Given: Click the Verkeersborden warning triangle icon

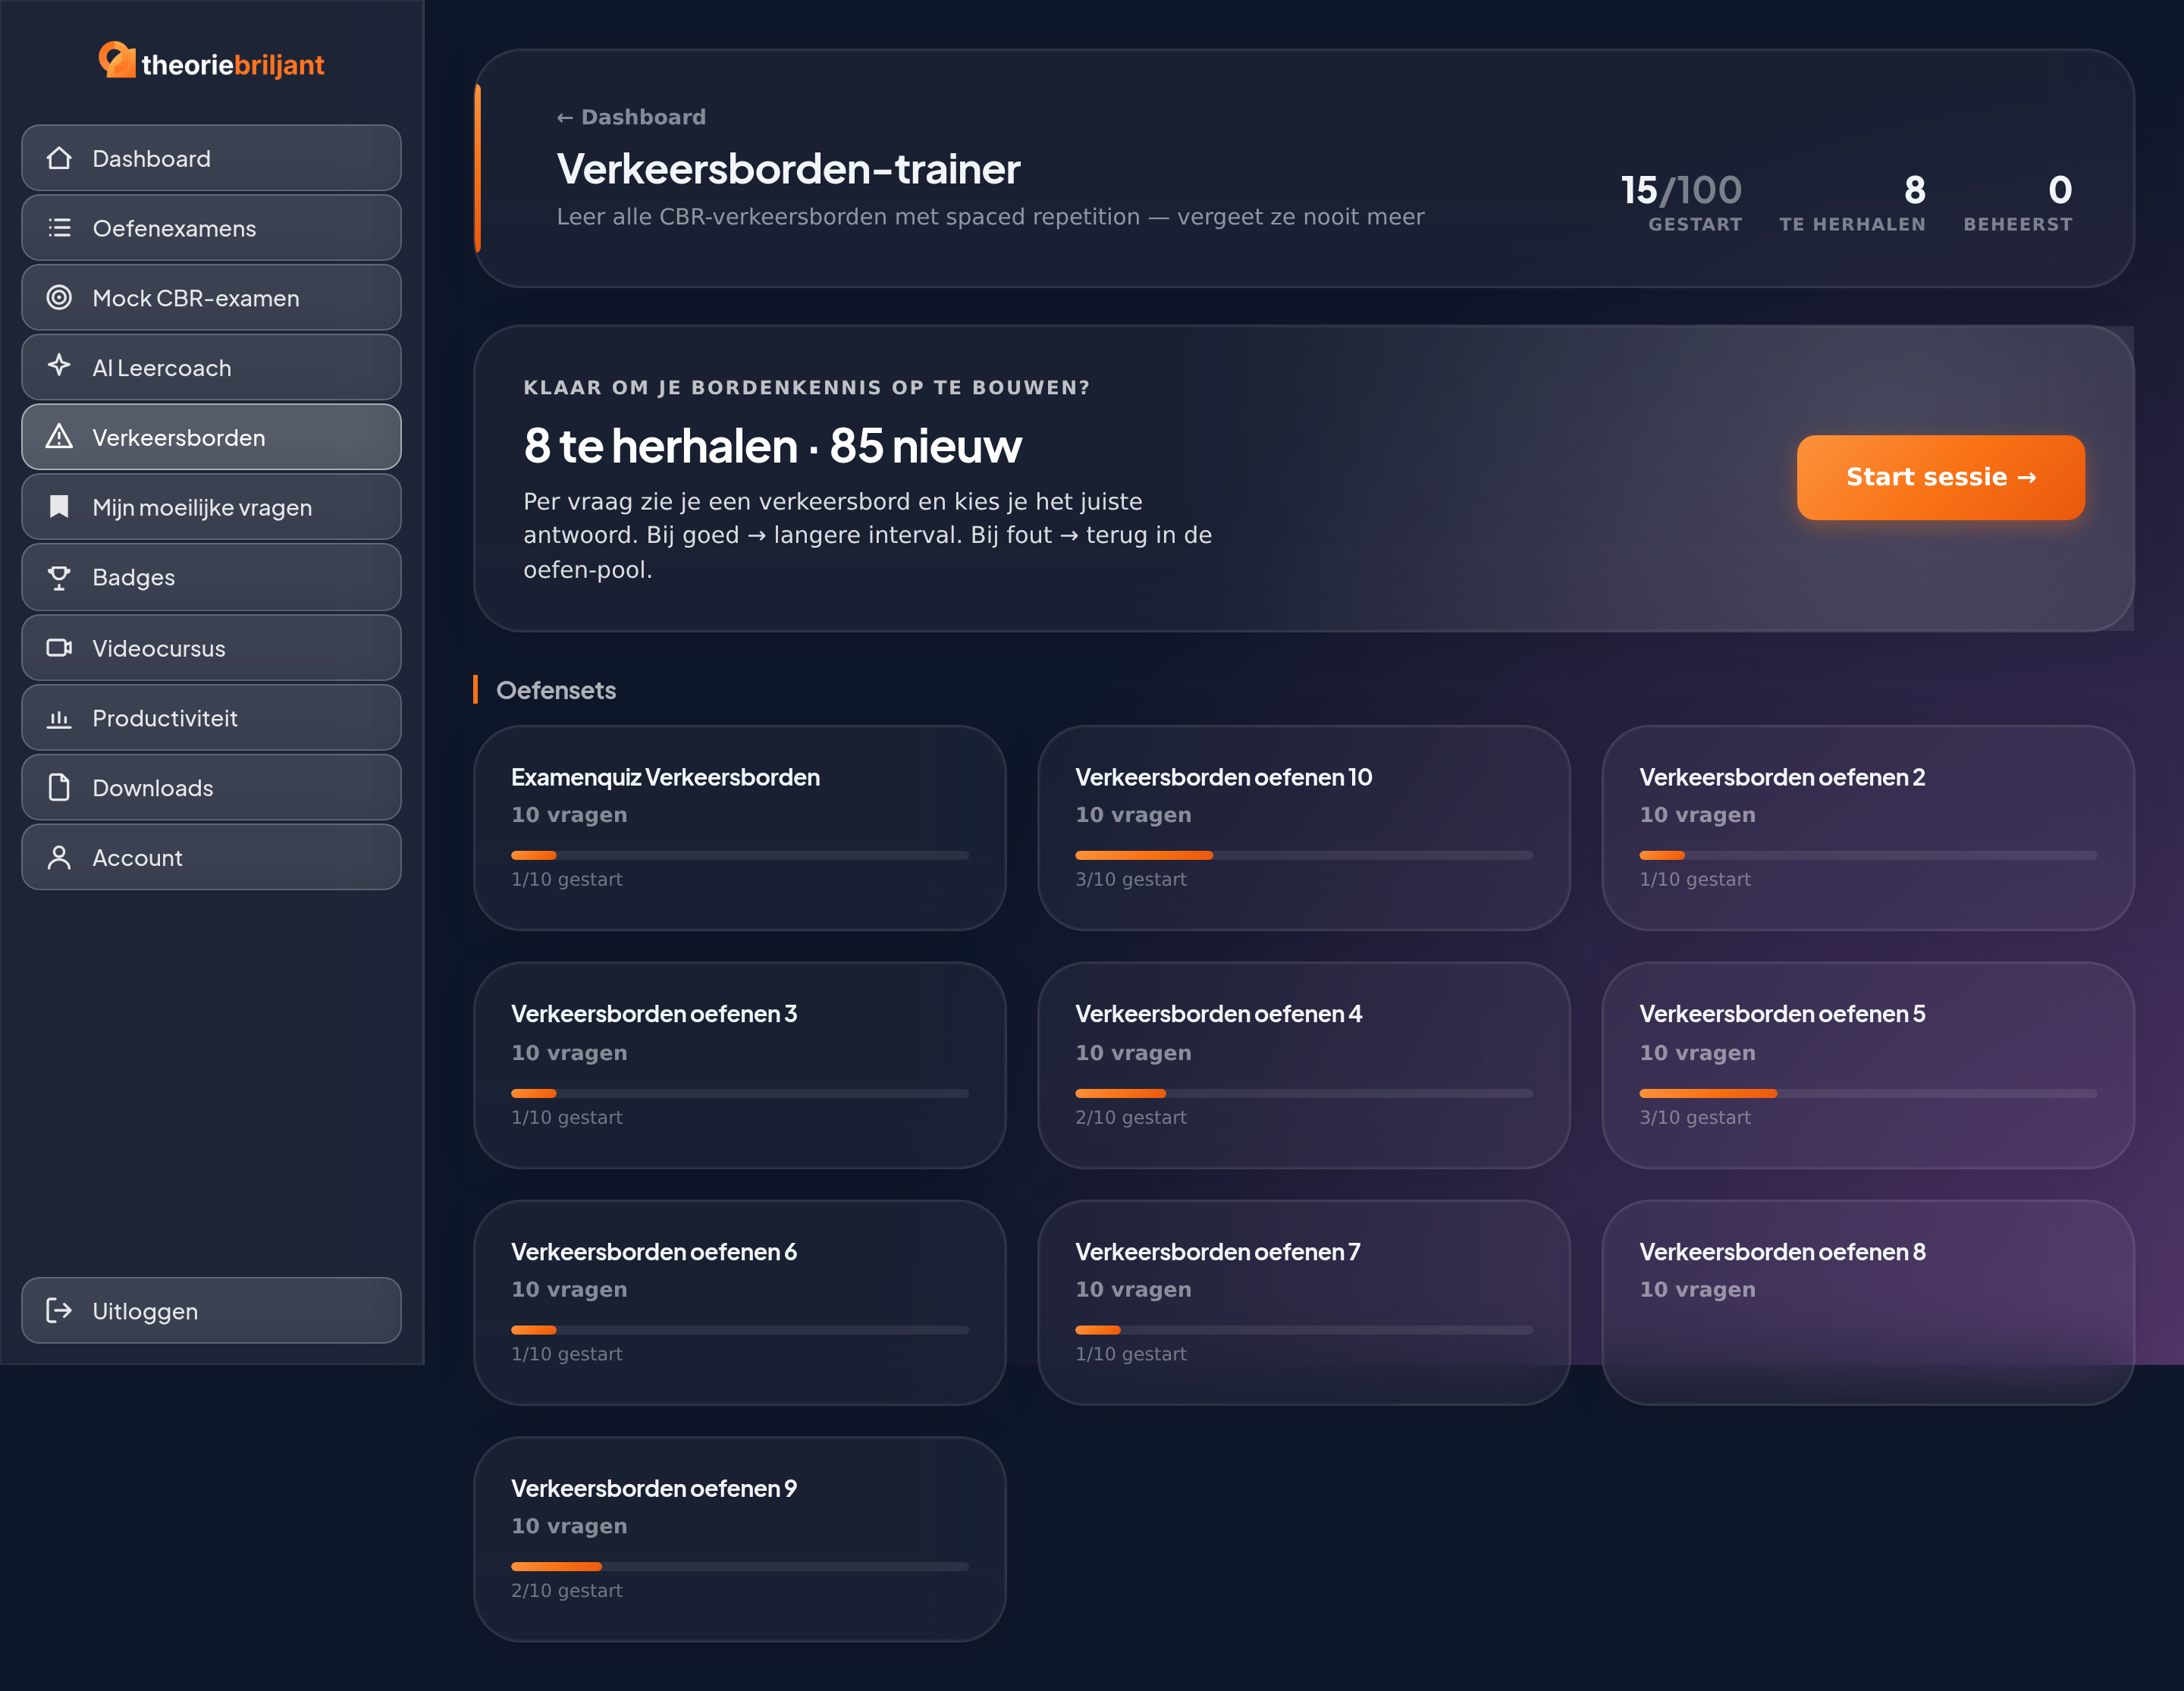Looking at the screenshot, I should pyautogui.click(x=59, y=437).
